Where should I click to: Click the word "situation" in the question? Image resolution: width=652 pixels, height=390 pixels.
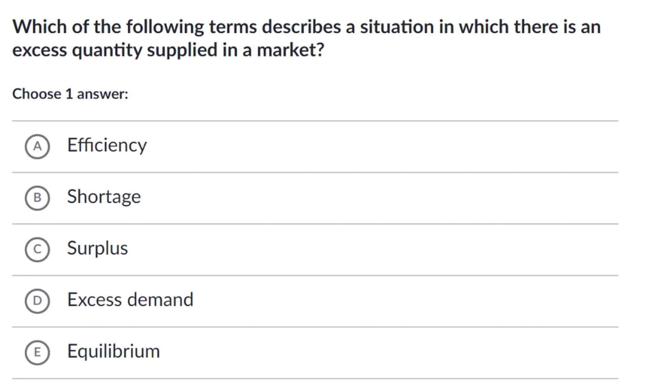(397, 27)
